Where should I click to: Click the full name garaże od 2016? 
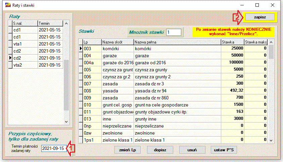pos(177,63)
